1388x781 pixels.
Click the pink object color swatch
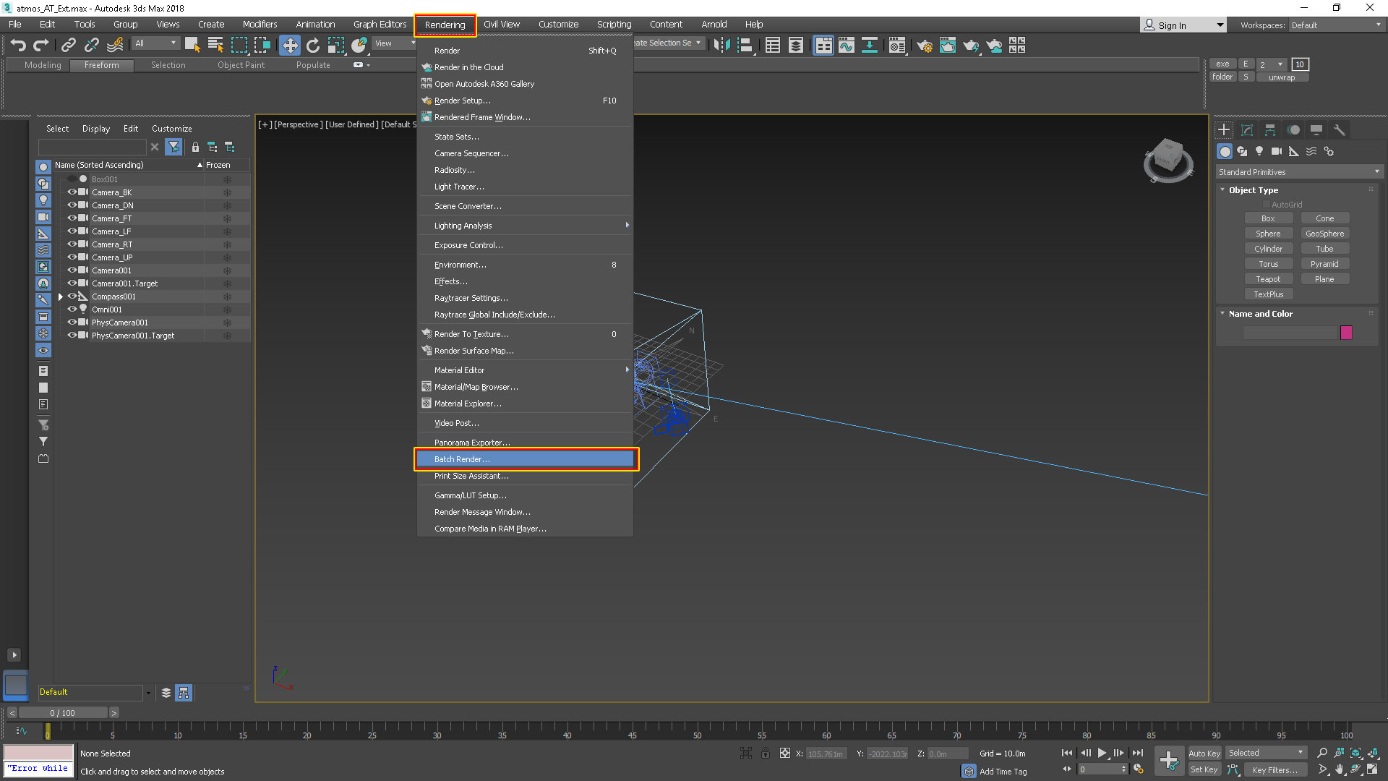(1346, 333)
